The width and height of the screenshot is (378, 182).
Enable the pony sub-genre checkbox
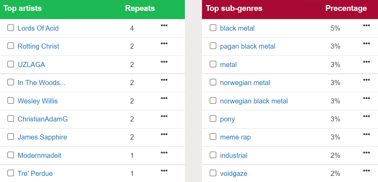click(213, 119)
